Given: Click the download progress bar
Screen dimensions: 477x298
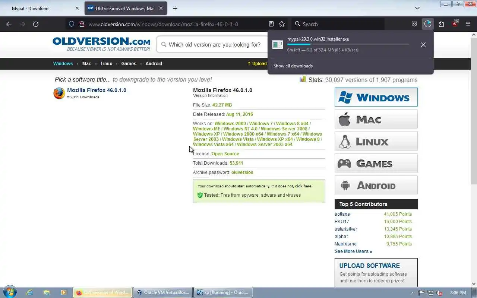Looking at the screenshot, I should point(348,44).
